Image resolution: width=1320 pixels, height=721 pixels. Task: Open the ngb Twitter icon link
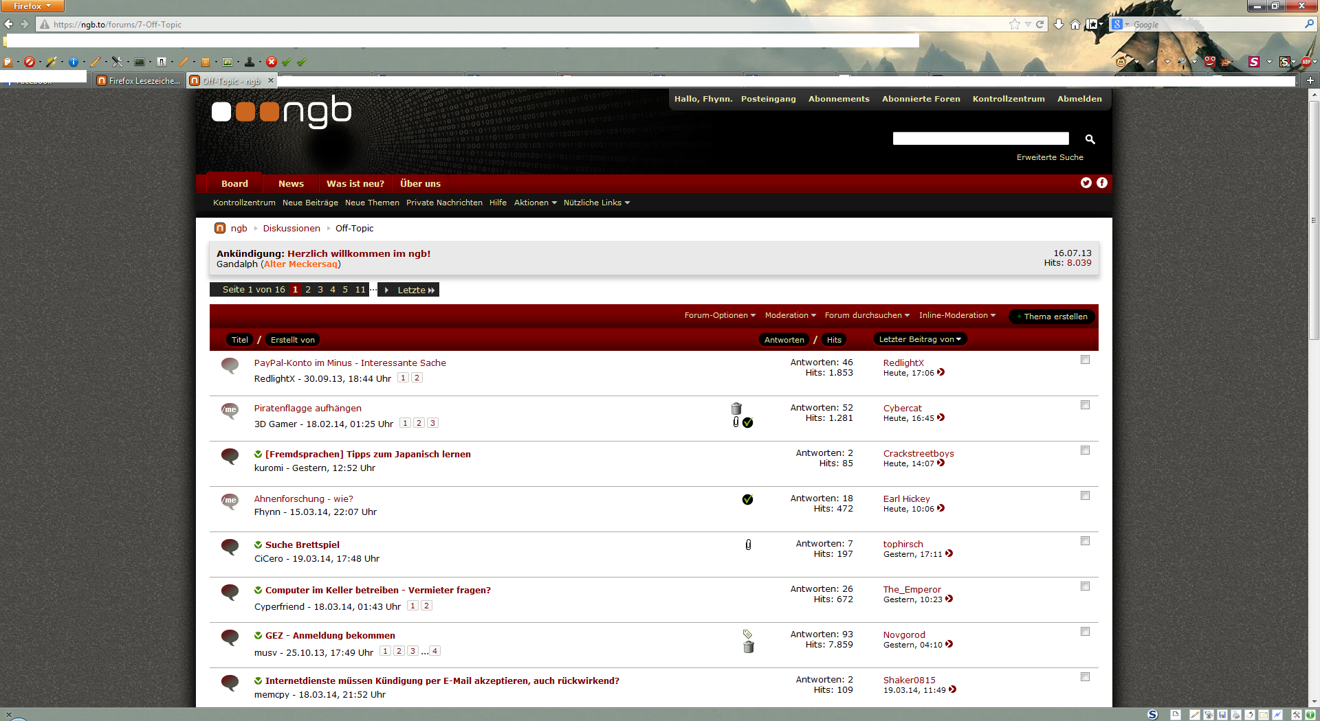1086,183
